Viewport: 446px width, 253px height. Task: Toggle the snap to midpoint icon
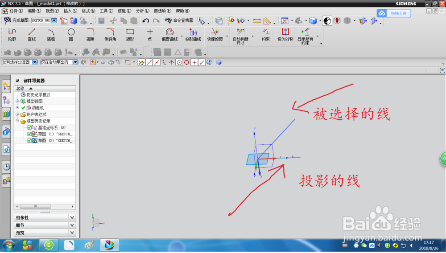[157, 62]
